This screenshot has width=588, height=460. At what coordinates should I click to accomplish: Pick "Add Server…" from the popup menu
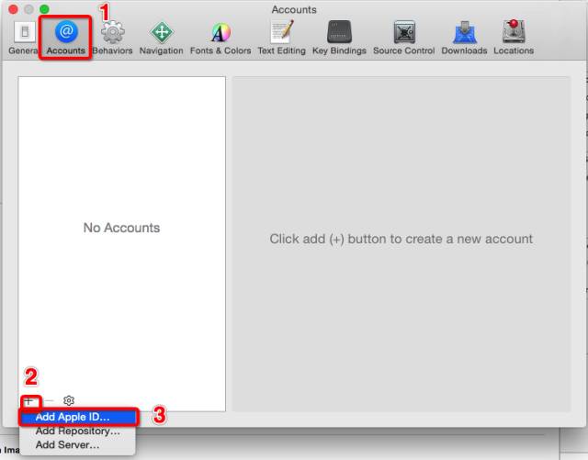click(x=67, y=444)
